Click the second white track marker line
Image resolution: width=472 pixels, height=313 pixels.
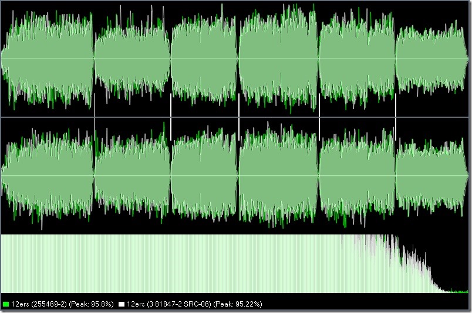click(171, 117)
